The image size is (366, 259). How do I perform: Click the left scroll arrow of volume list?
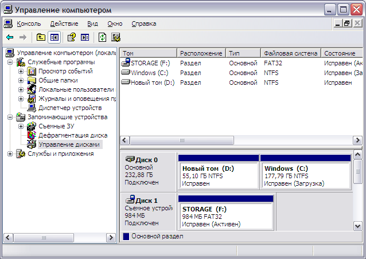click(x=124, y=140)
